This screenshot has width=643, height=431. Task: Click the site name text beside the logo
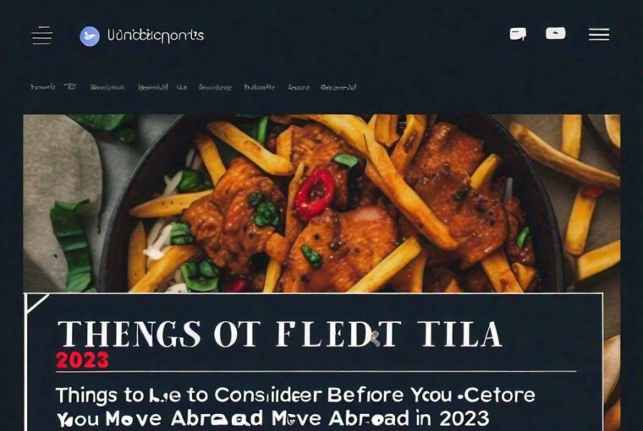click(x=156, y=35)
